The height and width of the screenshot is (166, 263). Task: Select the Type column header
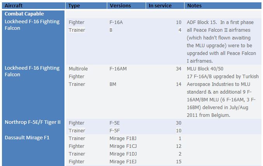coord(74,6)
